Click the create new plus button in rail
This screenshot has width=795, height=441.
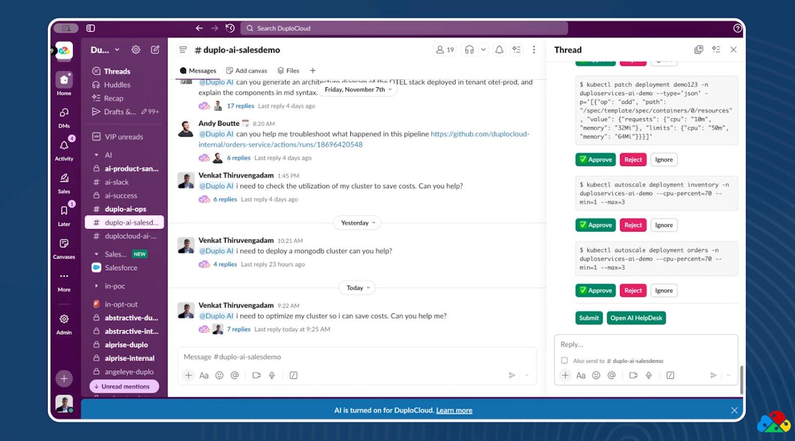pos(64,378)
